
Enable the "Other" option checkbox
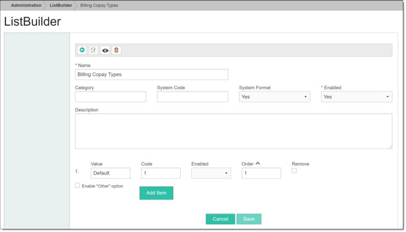[78, 186]
